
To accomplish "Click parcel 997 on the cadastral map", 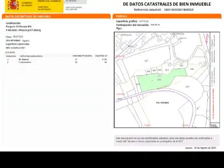I will click(146, 61).
